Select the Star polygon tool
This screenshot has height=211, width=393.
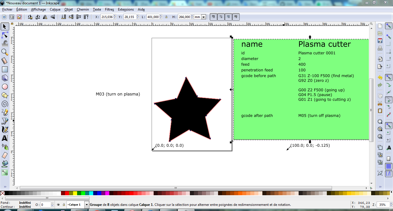click(5, 95)
